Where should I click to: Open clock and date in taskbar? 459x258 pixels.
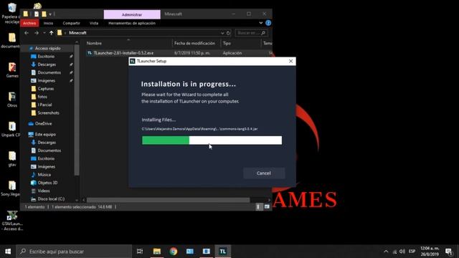[x=430, y=252]
